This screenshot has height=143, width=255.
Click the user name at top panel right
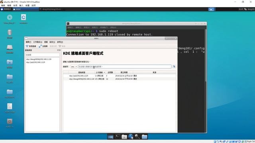coord(251,9)
